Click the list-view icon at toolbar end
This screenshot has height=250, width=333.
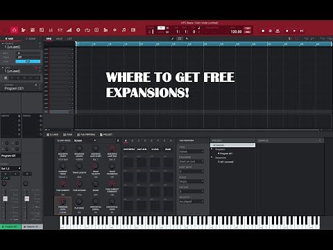[133, 30]
